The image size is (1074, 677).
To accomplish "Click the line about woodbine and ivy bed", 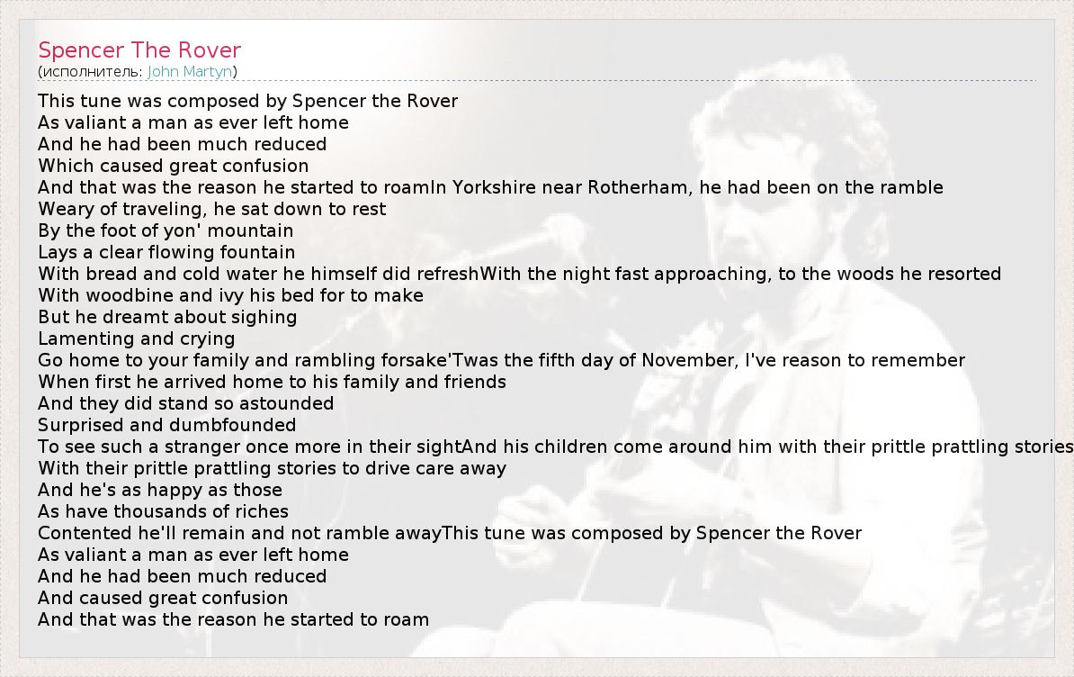I will click(x=230, y=295).
